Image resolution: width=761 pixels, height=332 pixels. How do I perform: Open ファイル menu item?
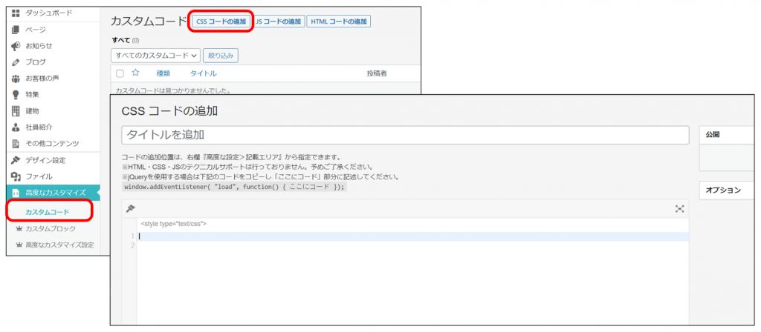point(39,176)
